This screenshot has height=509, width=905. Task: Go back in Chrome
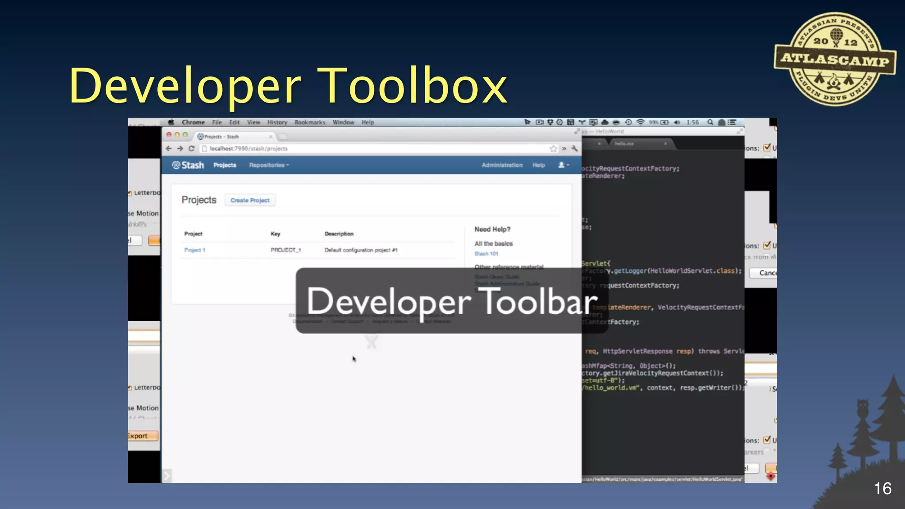(168, 148)
